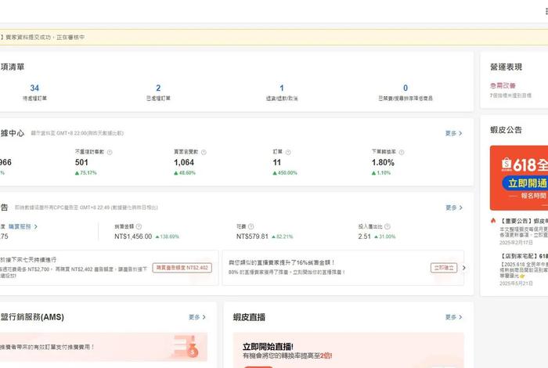Advance ad tips carousel with right chevron
This screenshot has width=548, height=368.
(x=464, y=268)
